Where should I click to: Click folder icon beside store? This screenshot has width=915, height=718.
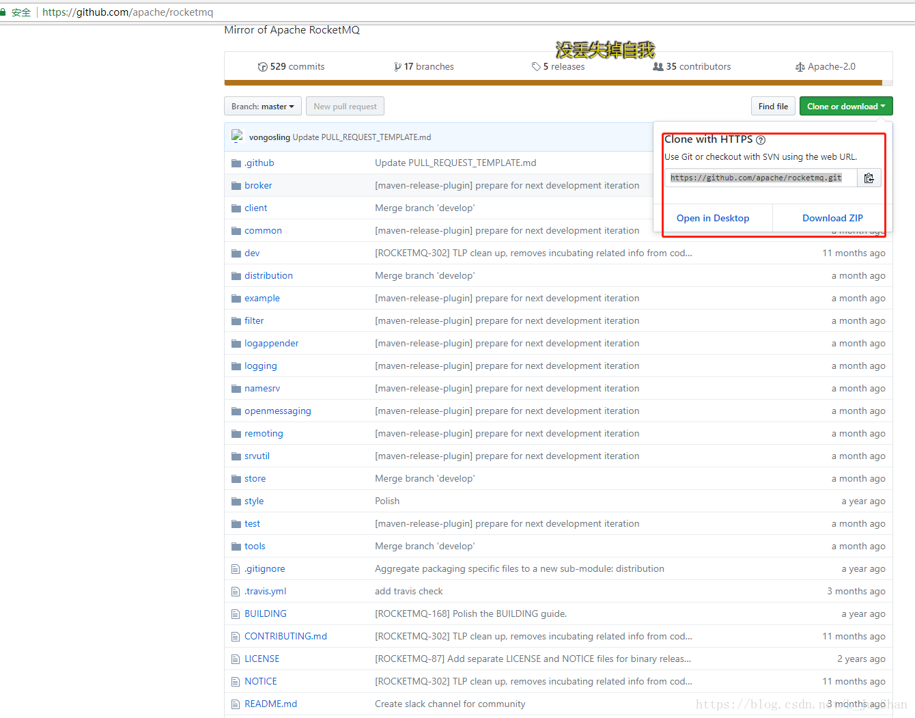pos(236,479)
